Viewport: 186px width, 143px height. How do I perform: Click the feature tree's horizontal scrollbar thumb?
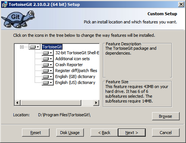pos(51,103)
